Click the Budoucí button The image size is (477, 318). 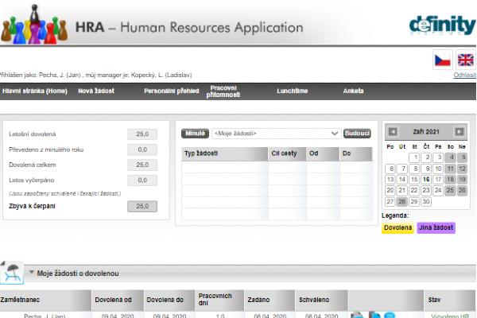(x=357, y=134)
